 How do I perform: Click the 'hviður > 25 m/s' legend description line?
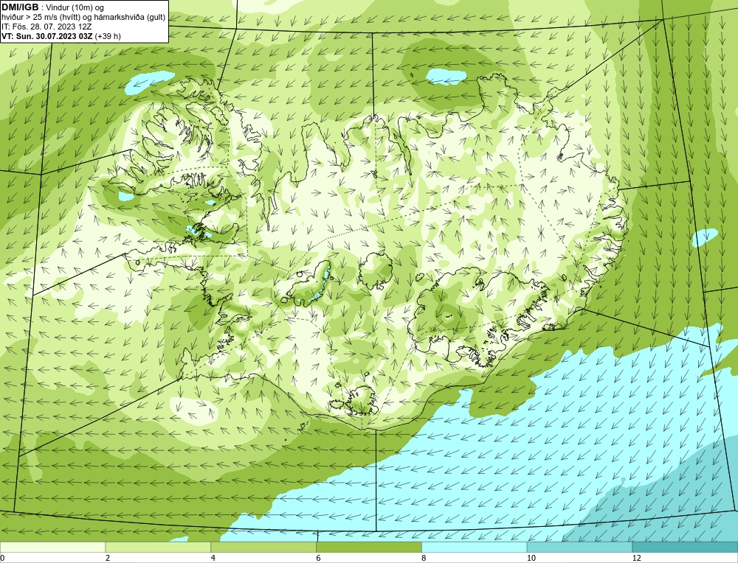click(x=83, y=17)
